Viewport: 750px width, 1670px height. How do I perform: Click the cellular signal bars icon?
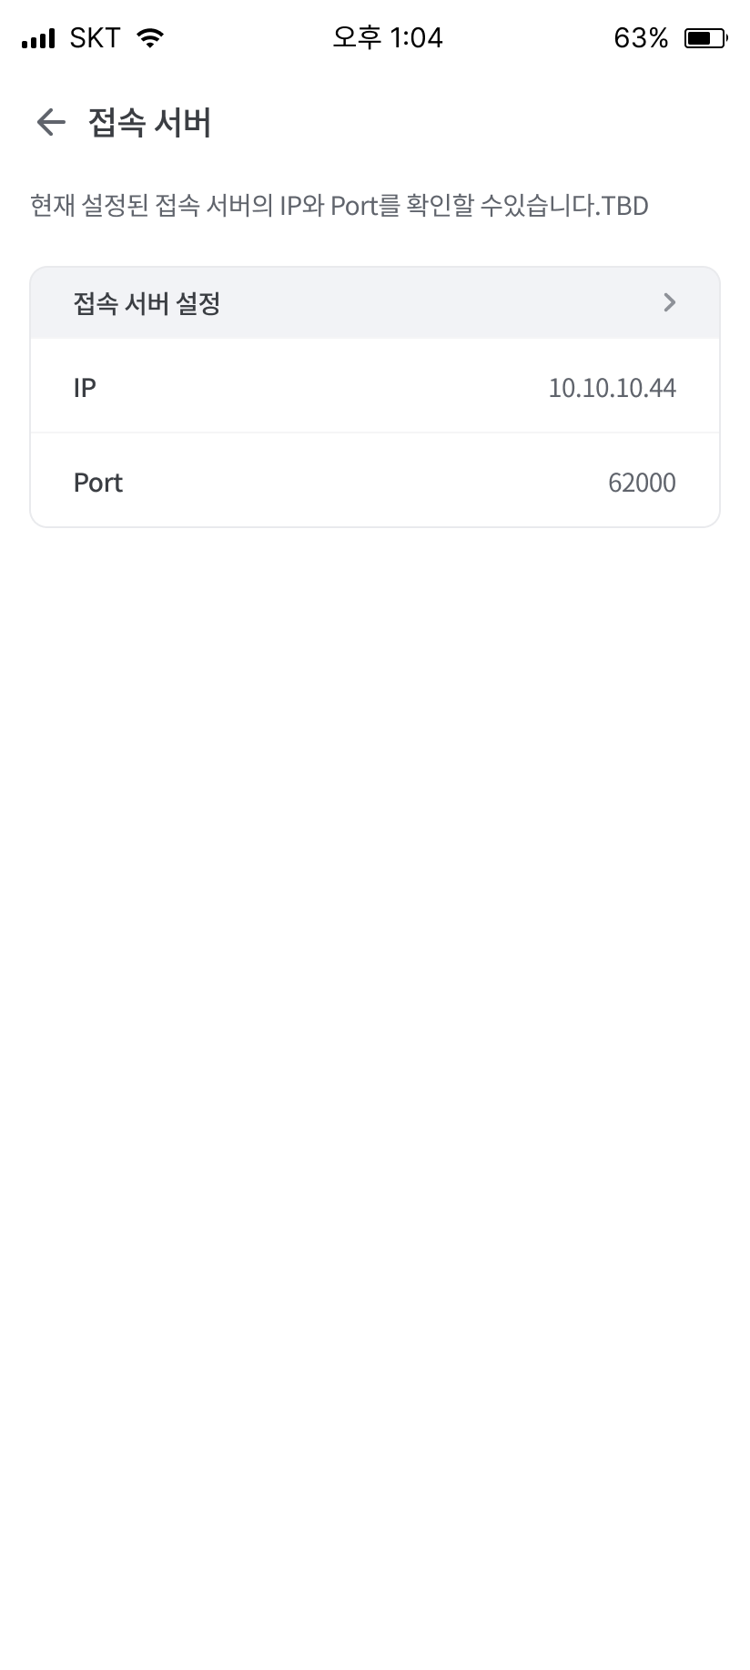pos(38,39)
